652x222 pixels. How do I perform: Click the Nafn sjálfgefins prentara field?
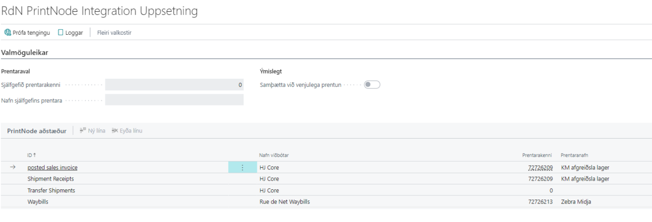174,100
